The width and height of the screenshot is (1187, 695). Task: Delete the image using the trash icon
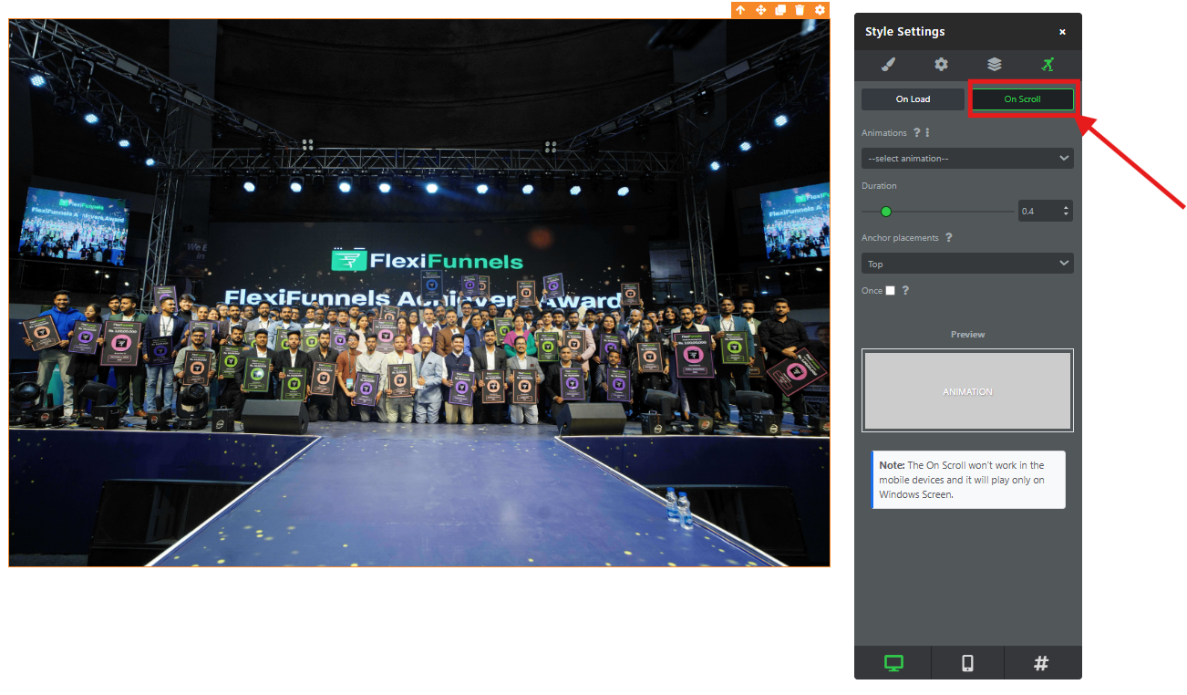800,10
